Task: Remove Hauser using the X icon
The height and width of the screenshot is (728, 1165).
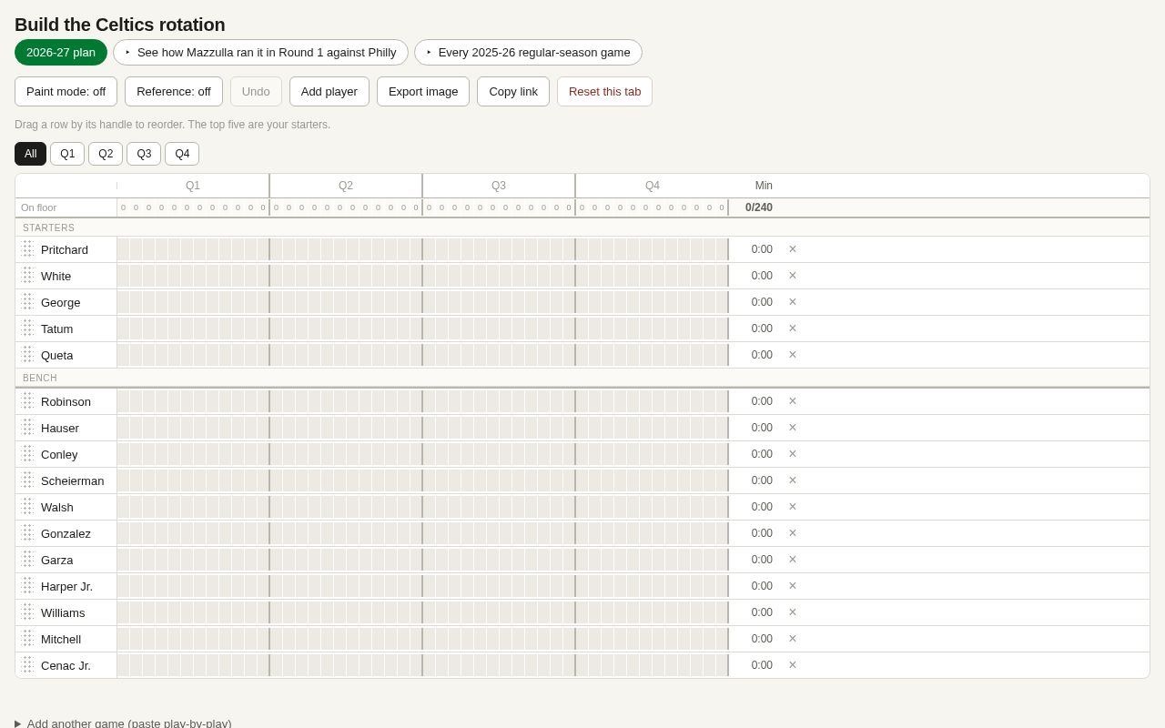Action: point(793,428)
